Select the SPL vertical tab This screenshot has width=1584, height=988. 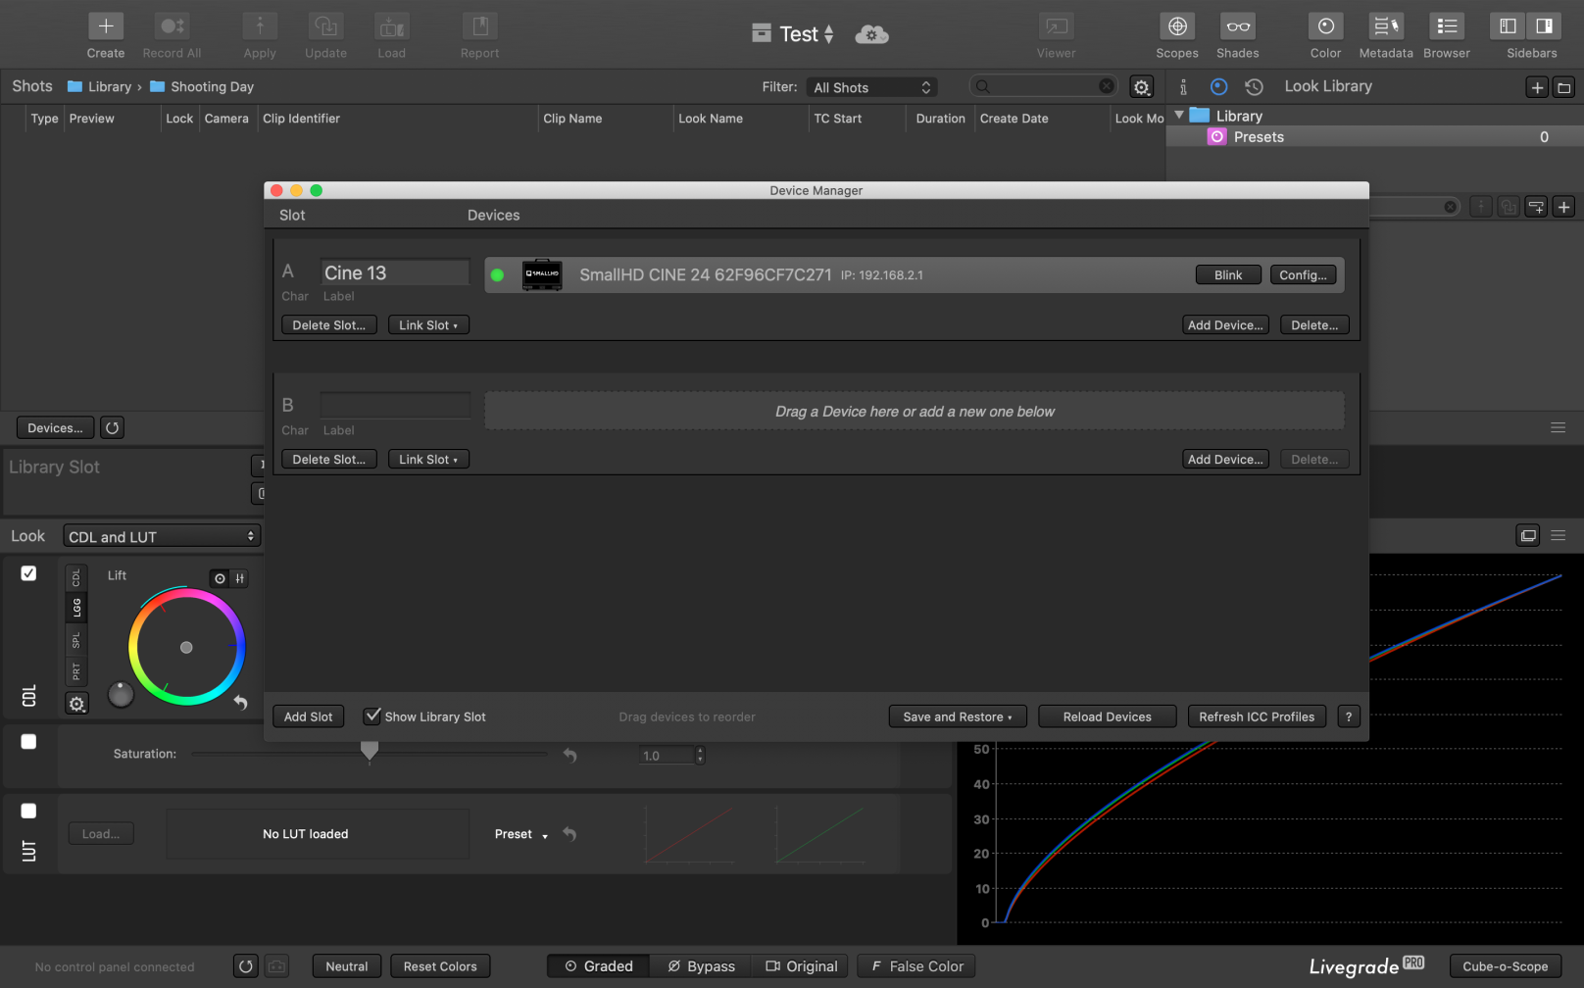click(76, 640)
